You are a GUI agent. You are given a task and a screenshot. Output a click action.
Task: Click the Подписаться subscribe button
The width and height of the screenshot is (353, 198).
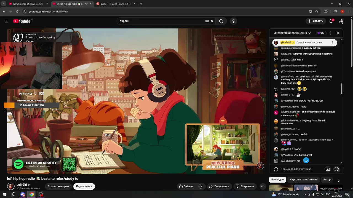[x=84, y=186]
